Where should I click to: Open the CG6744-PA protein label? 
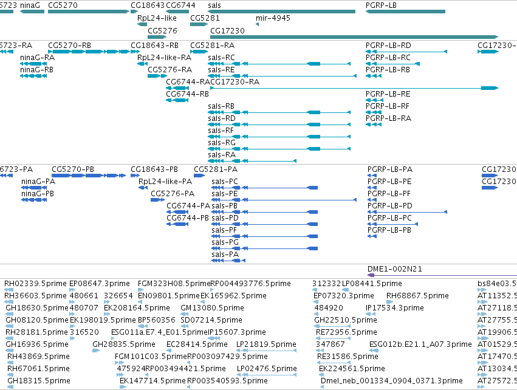(188, 206)
